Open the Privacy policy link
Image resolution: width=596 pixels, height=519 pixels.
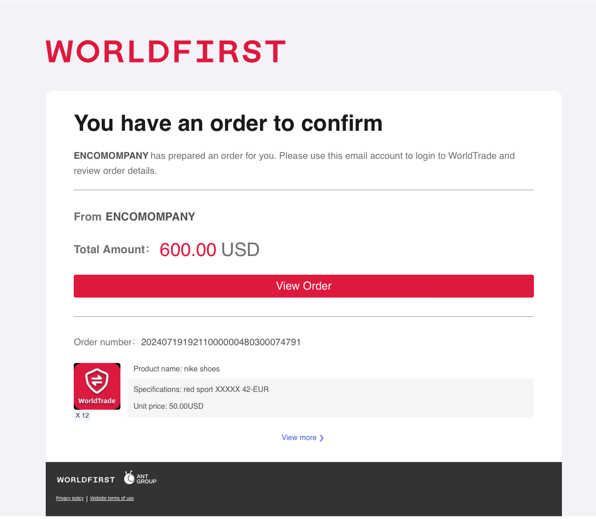coord(70,498)
